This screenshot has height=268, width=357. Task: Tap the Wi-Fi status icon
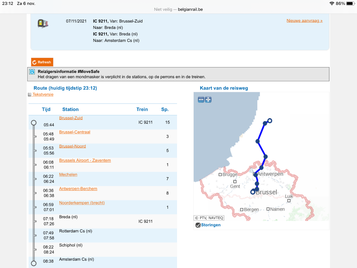332,4
